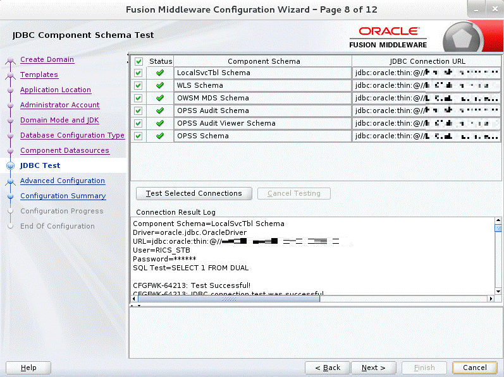Click the Help button

28,368
